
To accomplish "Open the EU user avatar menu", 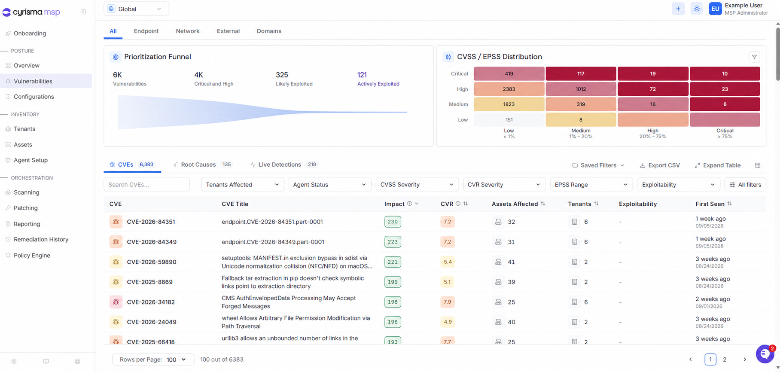I will (x=715, y=9).
